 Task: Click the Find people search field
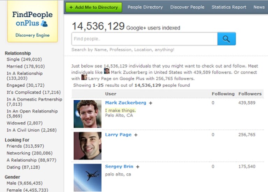[x=144, y=39]
